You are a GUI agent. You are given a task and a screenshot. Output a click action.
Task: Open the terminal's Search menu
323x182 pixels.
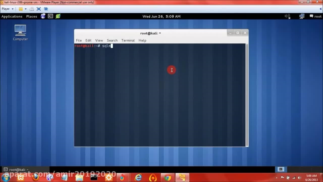coord(112,40)
